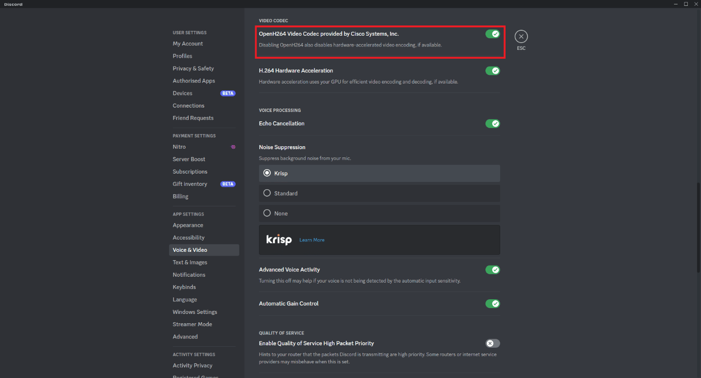Viewport: 701px width, 378px height.
Task: Disable Advanced Voice Activity
Action: coord(493,269)
